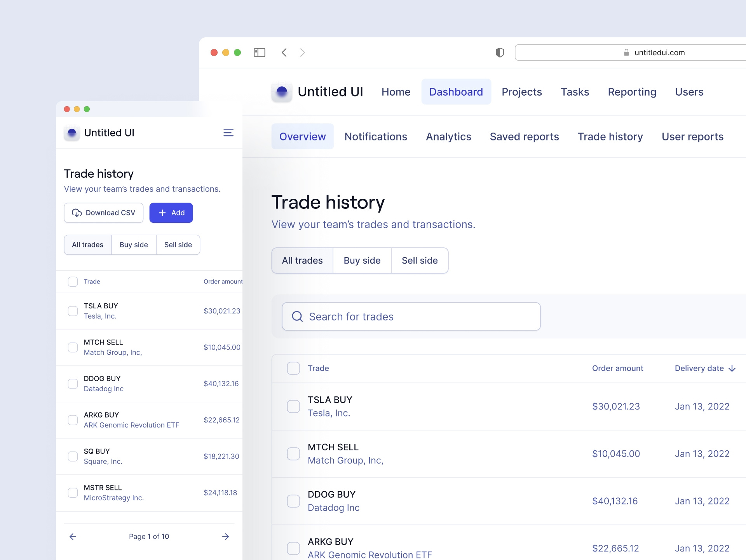Click the browser forward arrow

(303, 52)
